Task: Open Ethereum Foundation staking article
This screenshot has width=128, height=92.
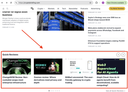Action: [106, 42]
